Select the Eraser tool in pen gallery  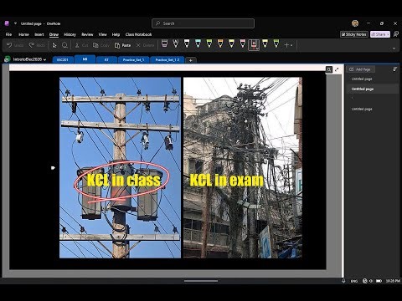164,43
